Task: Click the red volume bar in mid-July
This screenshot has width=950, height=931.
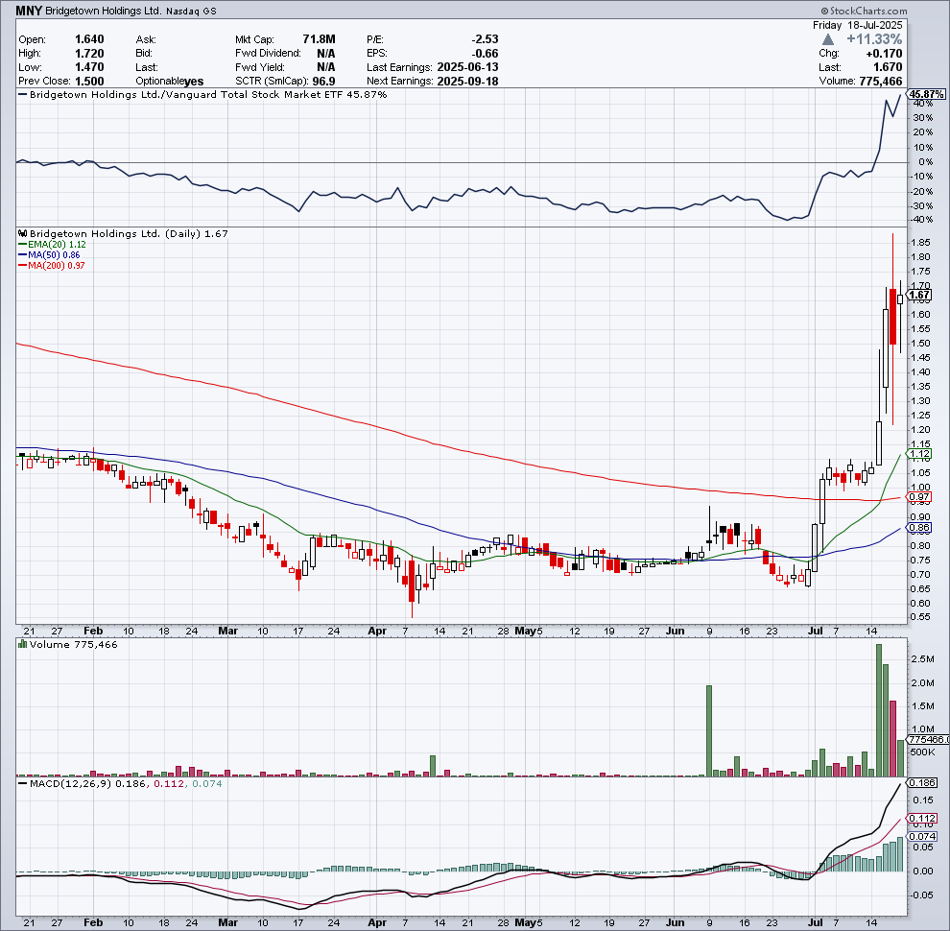Action: tap(892, 739)
